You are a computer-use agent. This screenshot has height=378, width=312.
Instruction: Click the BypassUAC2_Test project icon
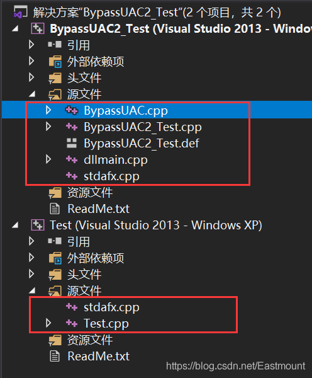(38, 29)
